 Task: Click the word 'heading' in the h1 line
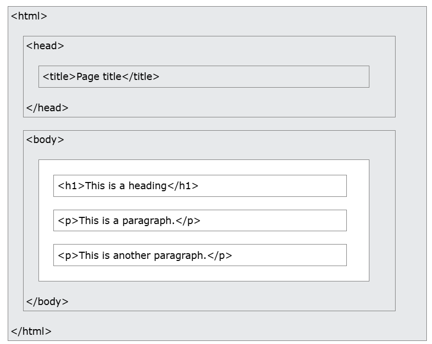pyautogui.click(x=148, y=186)
